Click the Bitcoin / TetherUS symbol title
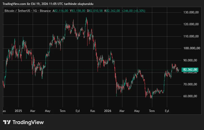Viewport: 204px width, 130px height. click(17, 11)
